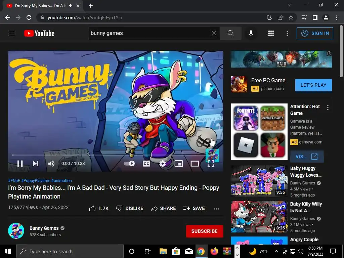
Task: Mute the video volume speaker icon
Action: (x=51, y=164)
